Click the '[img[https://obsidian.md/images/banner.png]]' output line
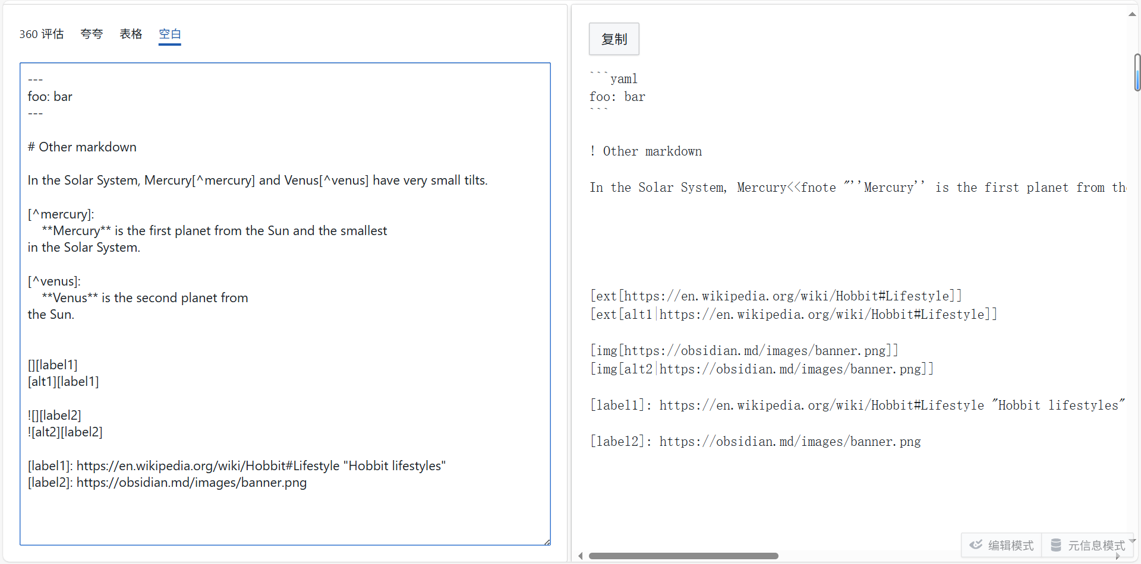 [x=744, y=350]
